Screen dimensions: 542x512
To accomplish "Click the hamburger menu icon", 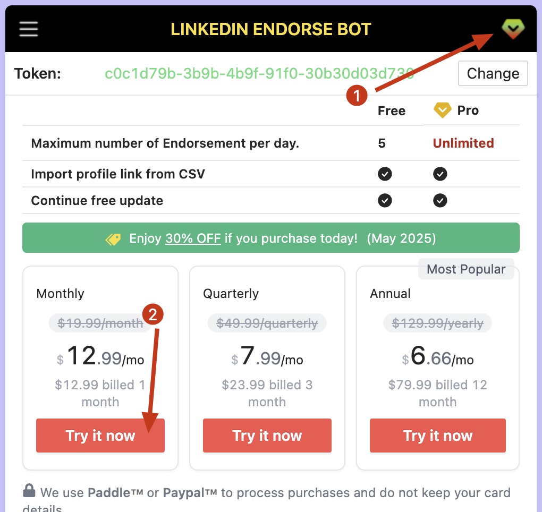I will [x=28, y=29].
